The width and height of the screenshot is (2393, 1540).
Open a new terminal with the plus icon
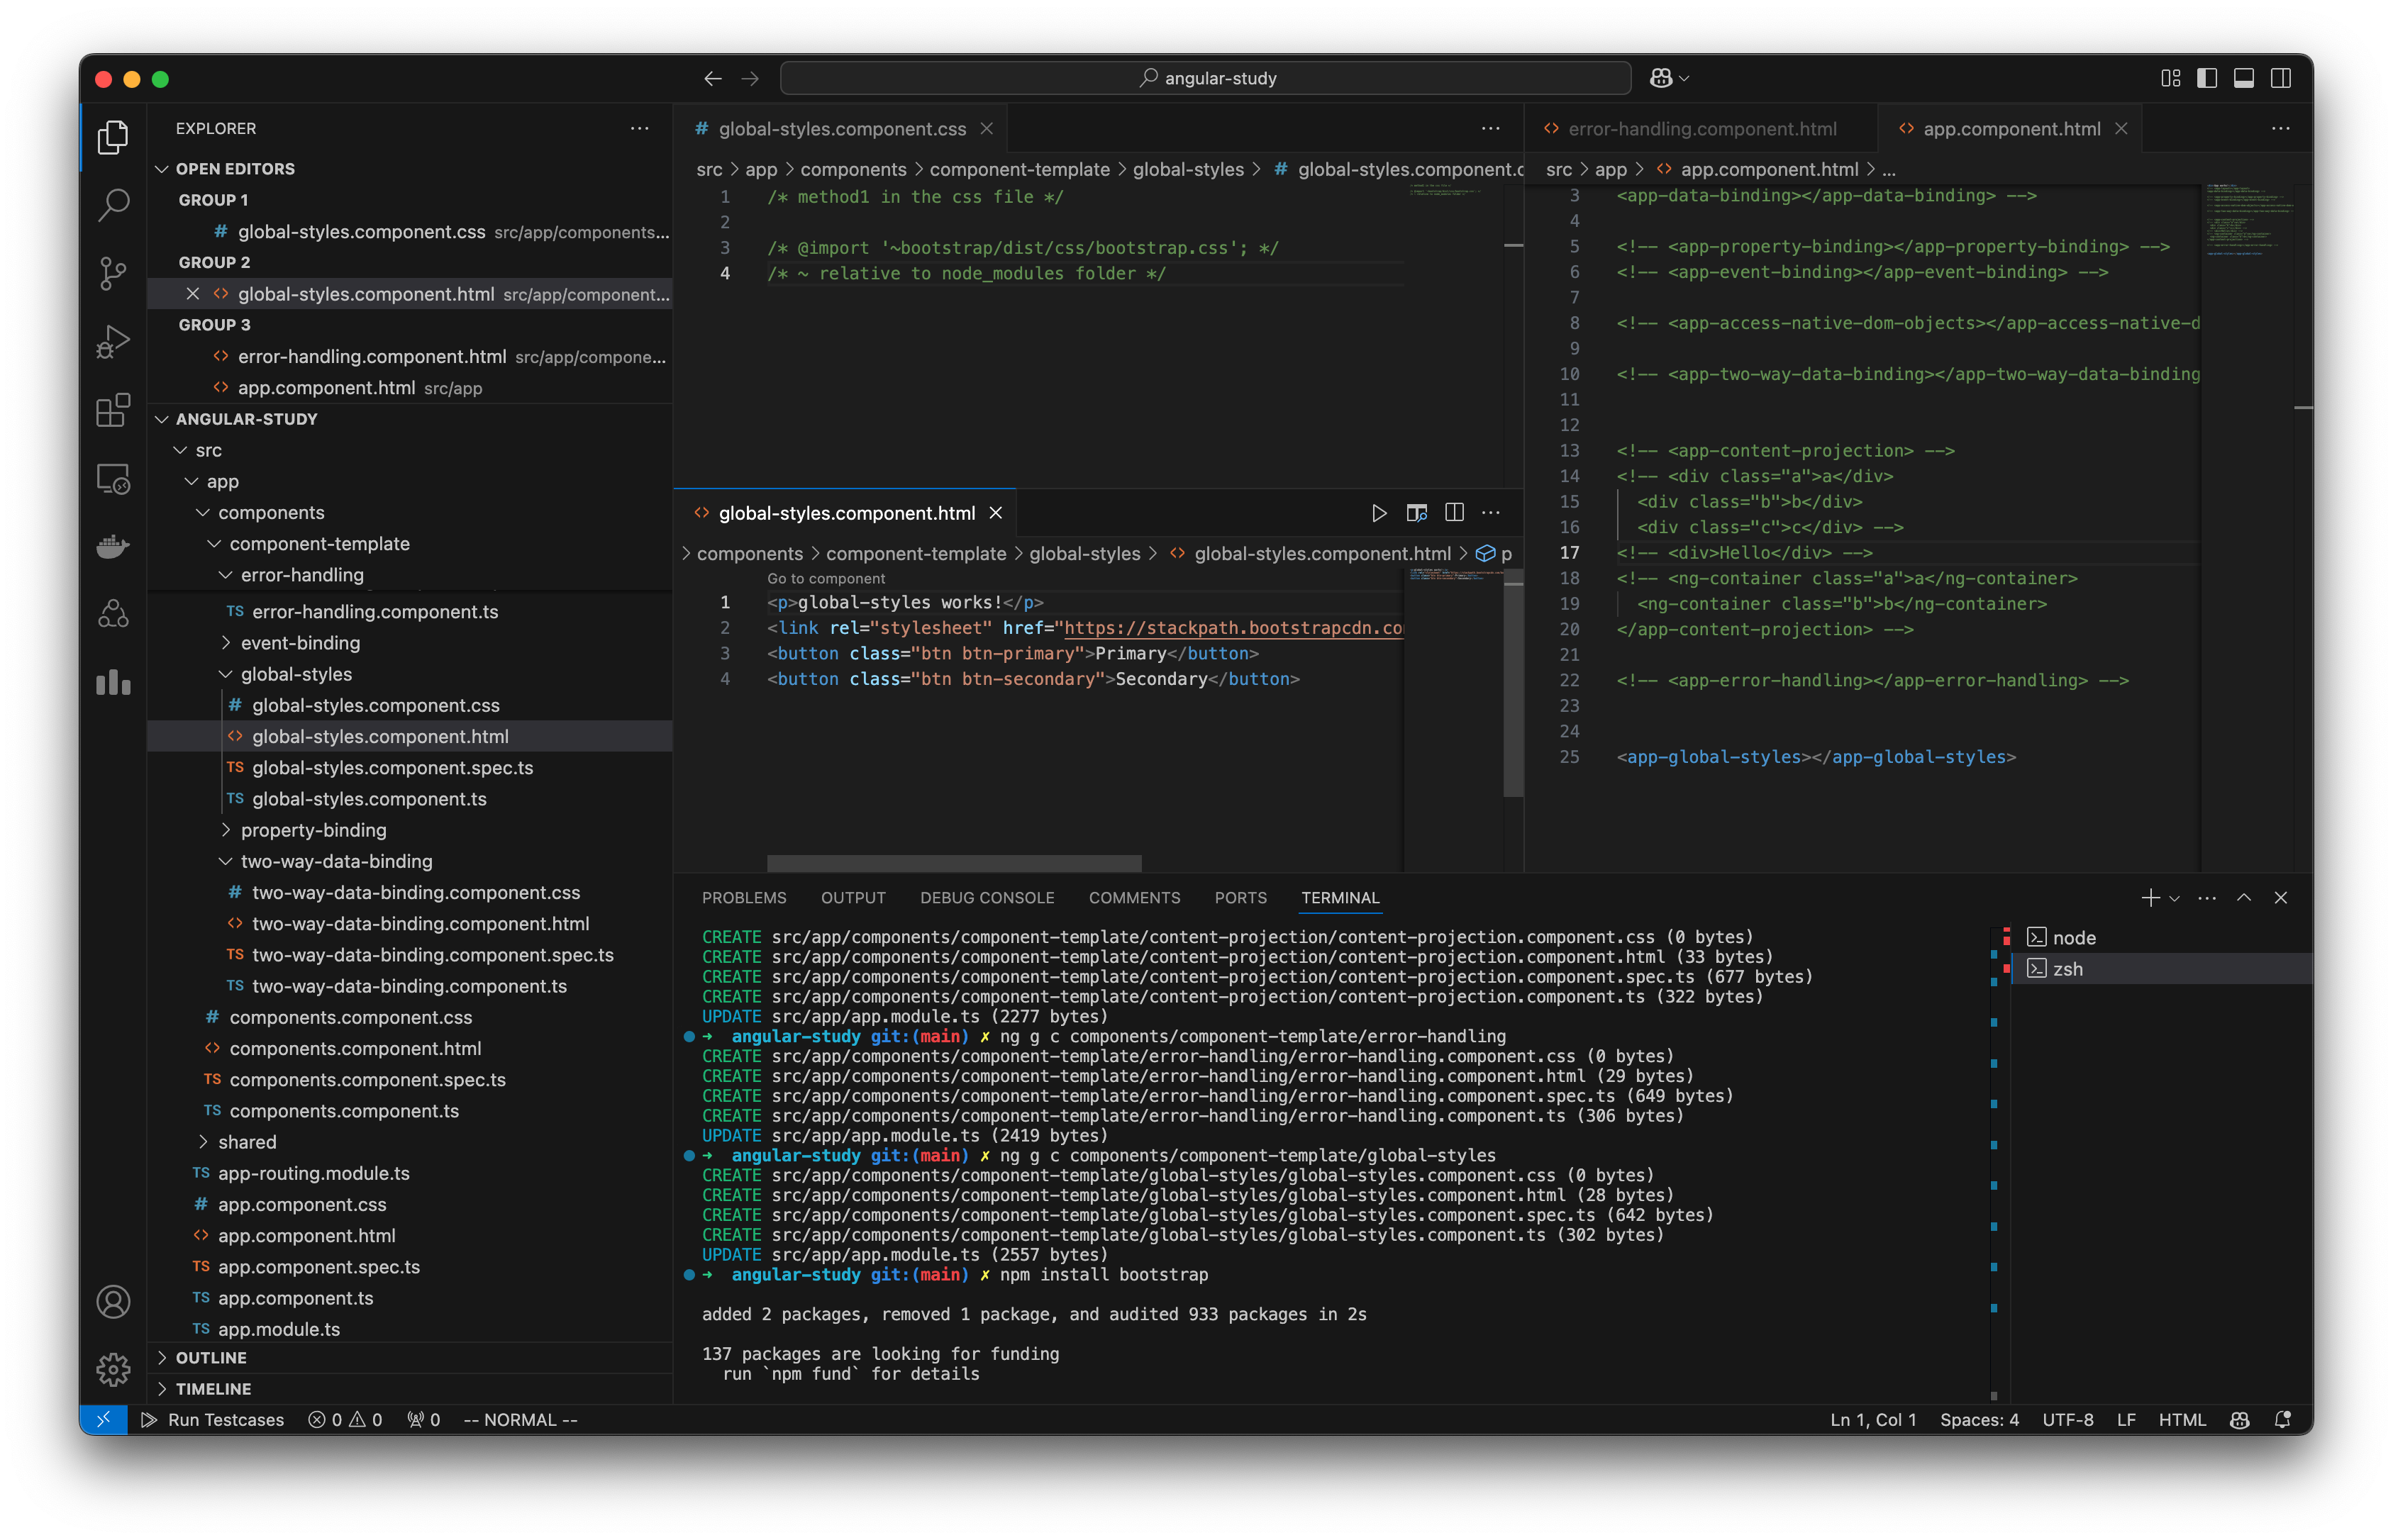(2150, 897)
